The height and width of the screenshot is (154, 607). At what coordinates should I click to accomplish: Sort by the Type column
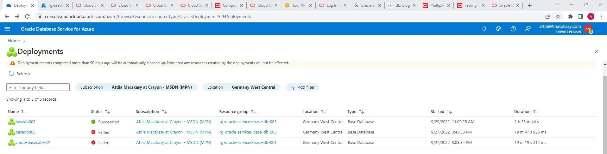pyautogui.click(x=361, y=112)
